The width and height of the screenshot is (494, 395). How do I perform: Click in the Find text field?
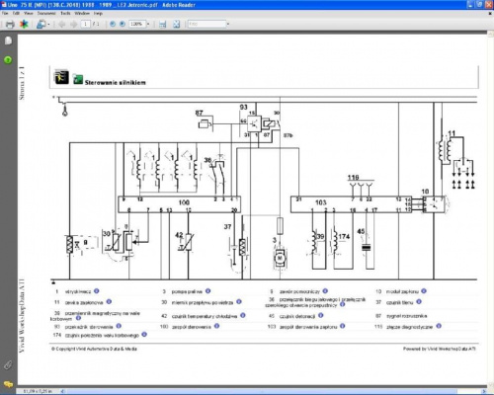coord(207,24)
